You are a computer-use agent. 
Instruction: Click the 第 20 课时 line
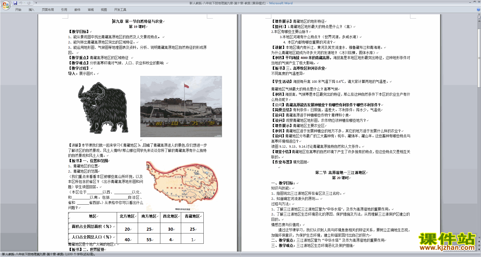[340, 178]
